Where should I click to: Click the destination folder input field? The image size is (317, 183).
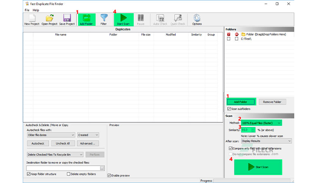pos(63,168)
